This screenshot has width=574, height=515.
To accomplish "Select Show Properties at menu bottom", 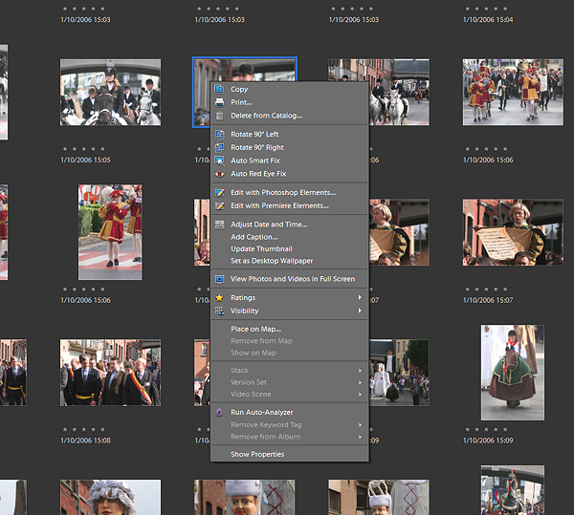I will point(257,455).
